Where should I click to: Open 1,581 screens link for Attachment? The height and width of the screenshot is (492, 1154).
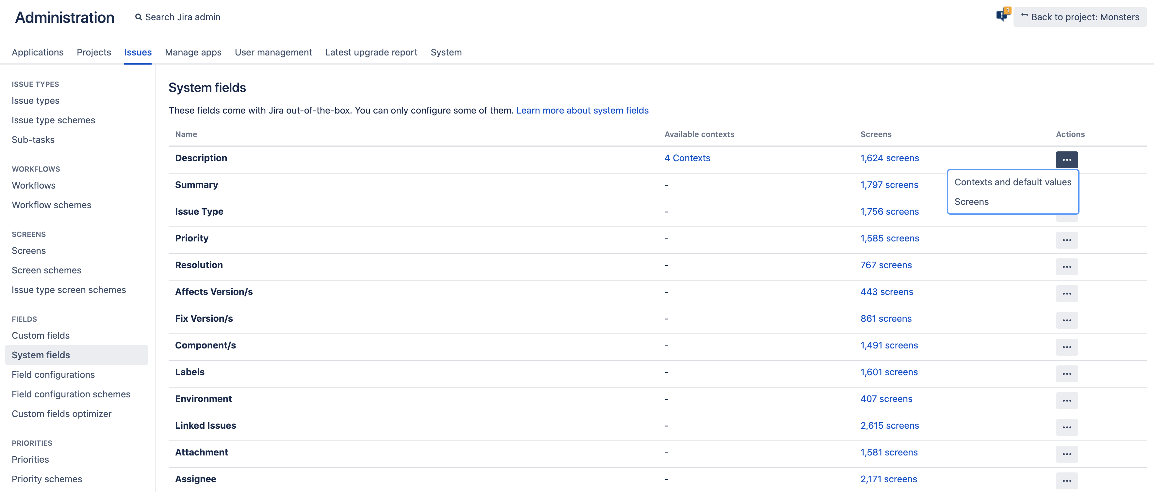(x=889, y=453)
